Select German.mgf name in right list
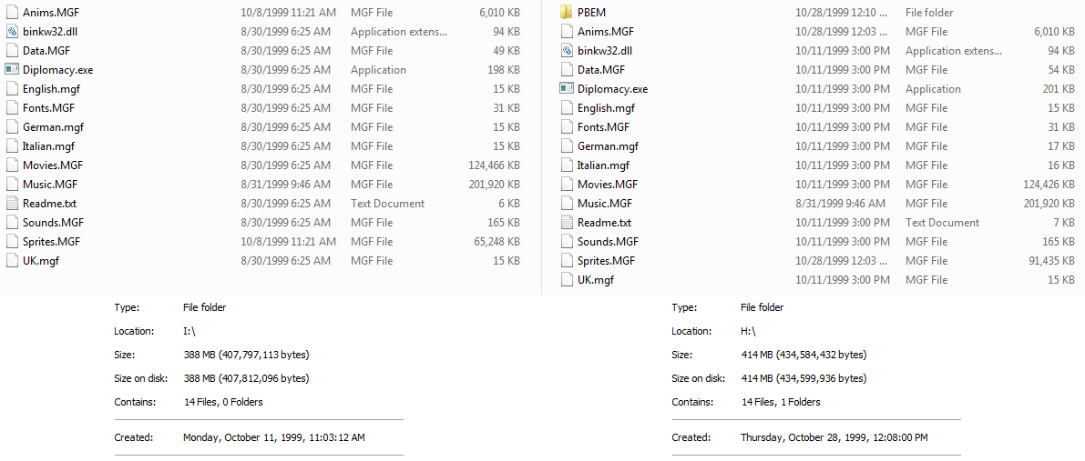Viewport: 1085px width, 461px height. 608,146
